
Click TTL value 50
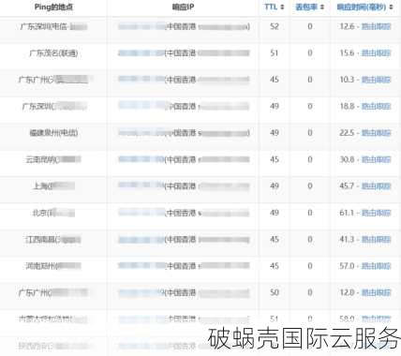pyautogui.click(x=275, y=292)
